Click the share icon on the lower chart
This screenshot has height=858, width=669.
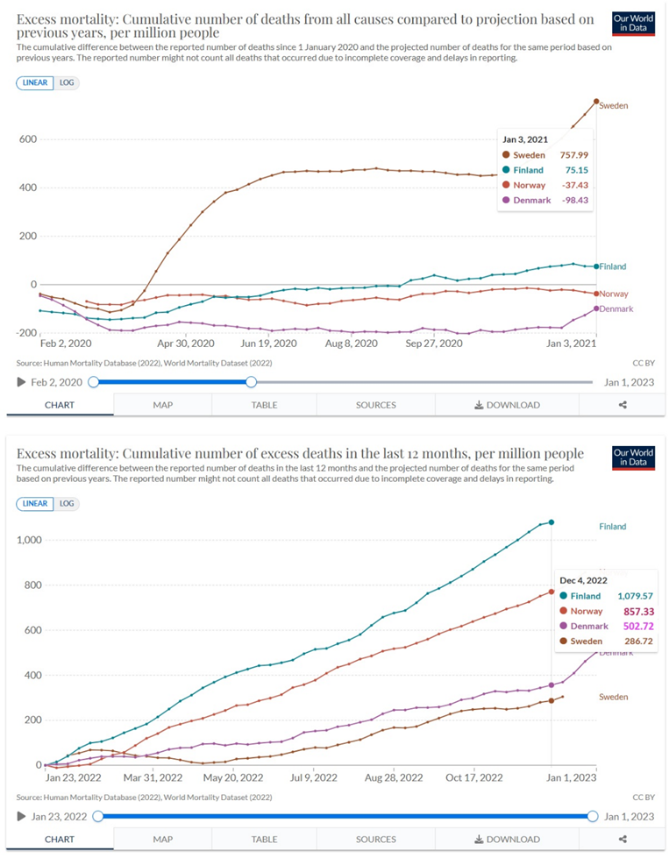pos(623,840)
